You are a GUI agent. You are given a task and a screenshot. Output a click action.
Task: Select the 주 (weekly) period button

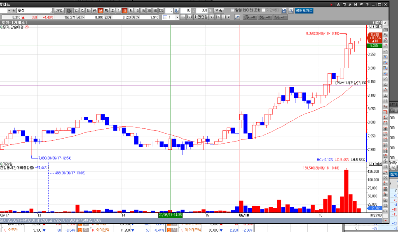coord(82,11)
